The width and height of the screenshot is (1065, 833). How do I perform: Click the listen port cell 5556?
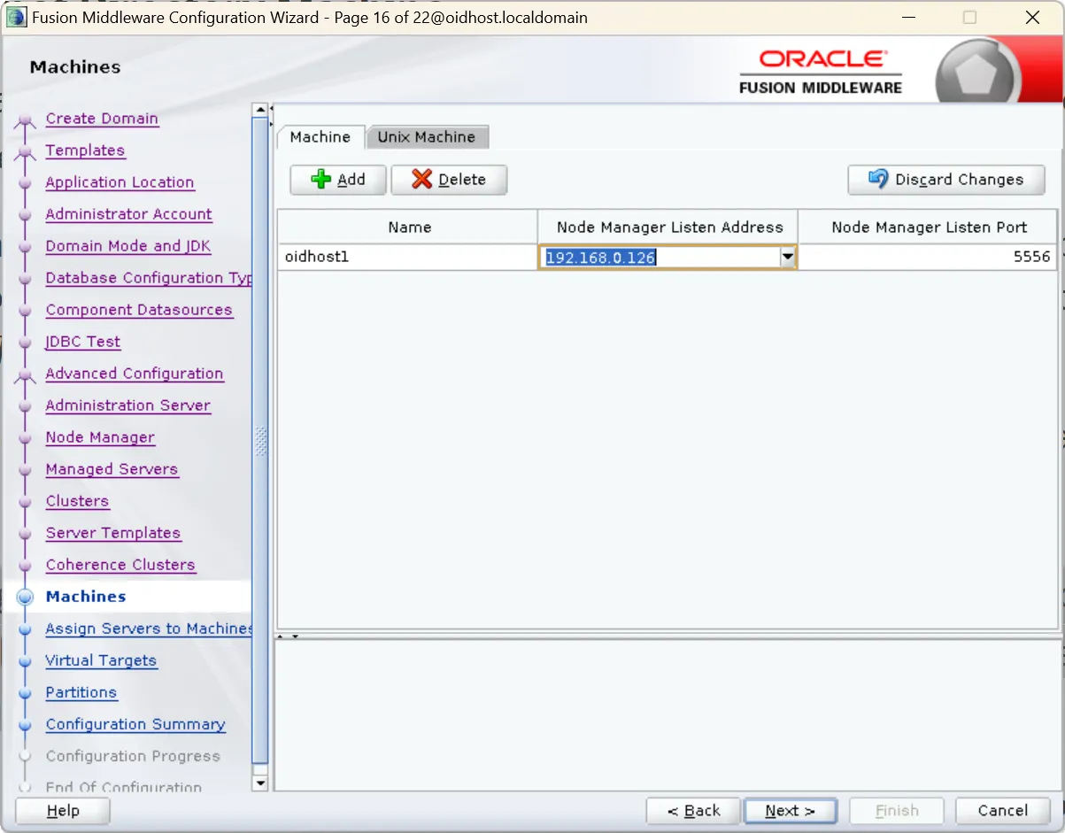pyautogui.click(x=927, y=258)
